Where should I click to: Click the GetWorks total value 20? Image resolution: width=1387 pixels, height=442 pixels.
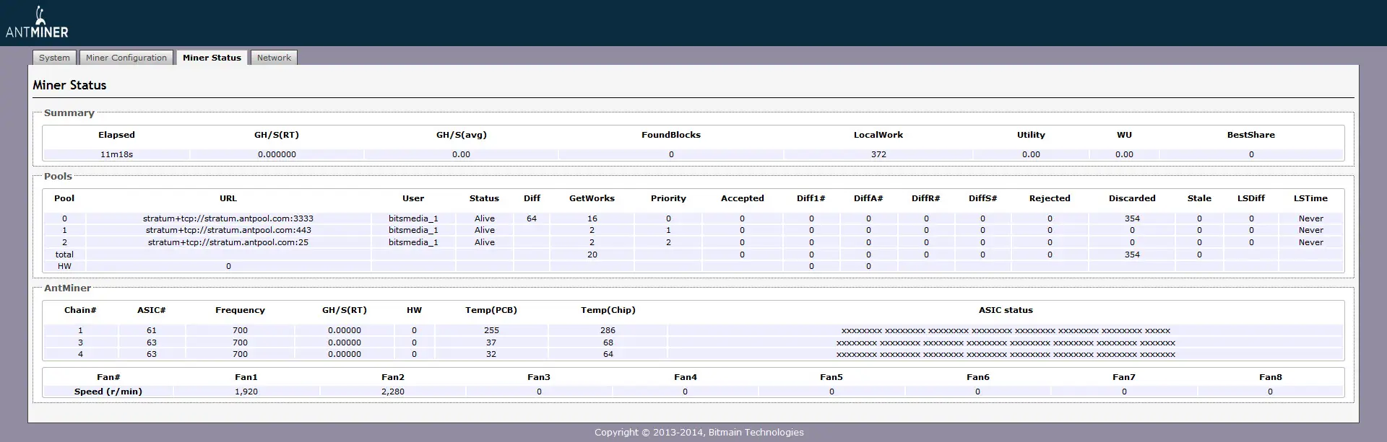pos(592,255)
